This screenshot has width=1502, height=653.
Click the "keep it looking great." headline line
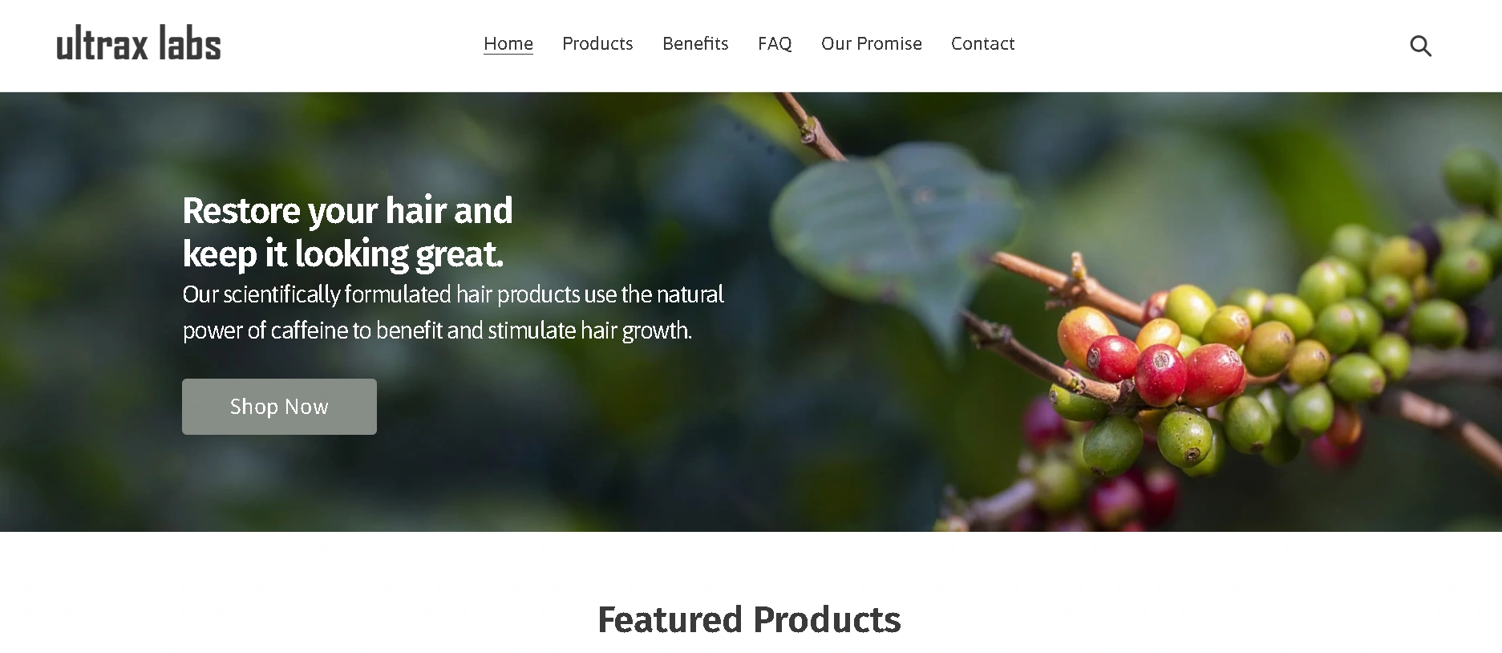[343, 254]
